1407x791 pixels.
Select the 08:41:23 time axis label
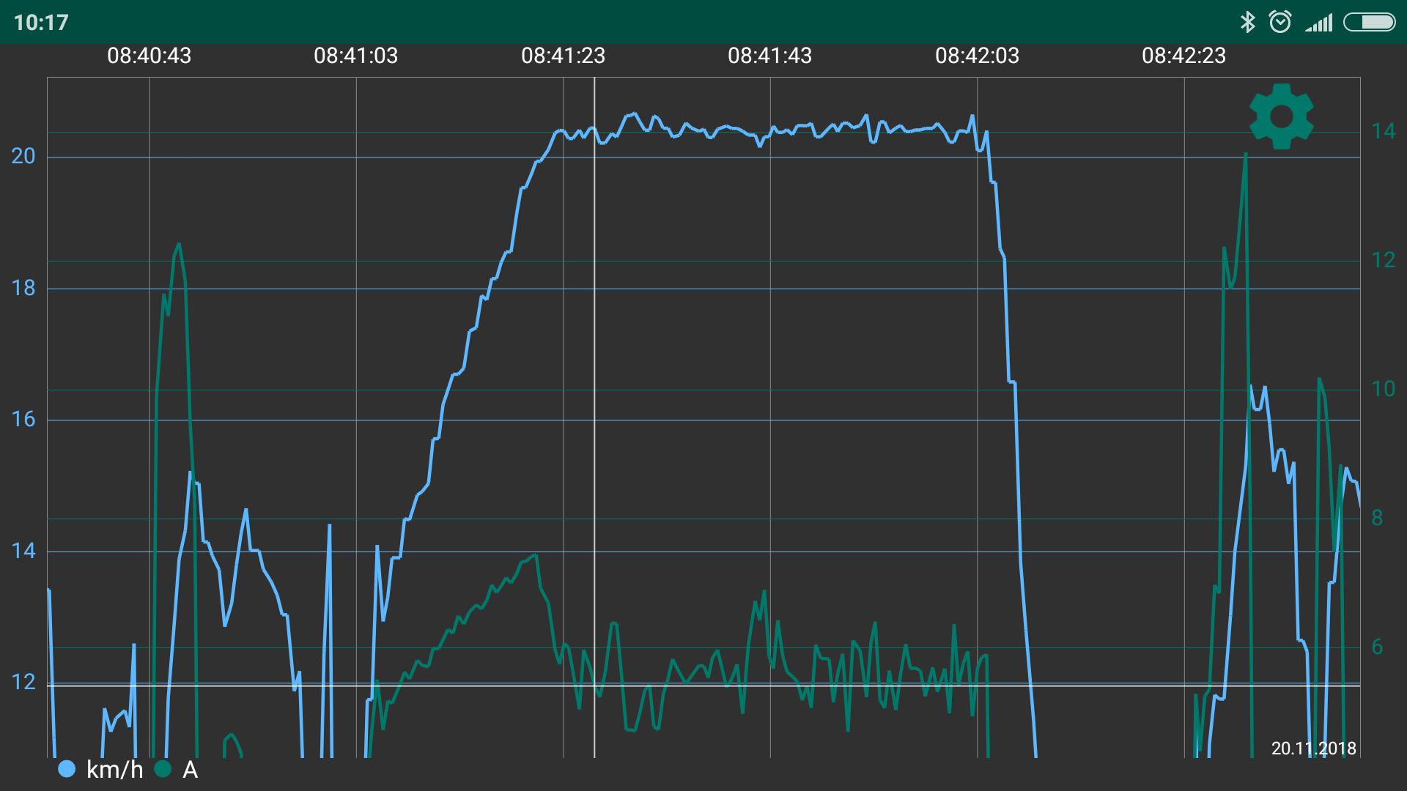[563, 56]
